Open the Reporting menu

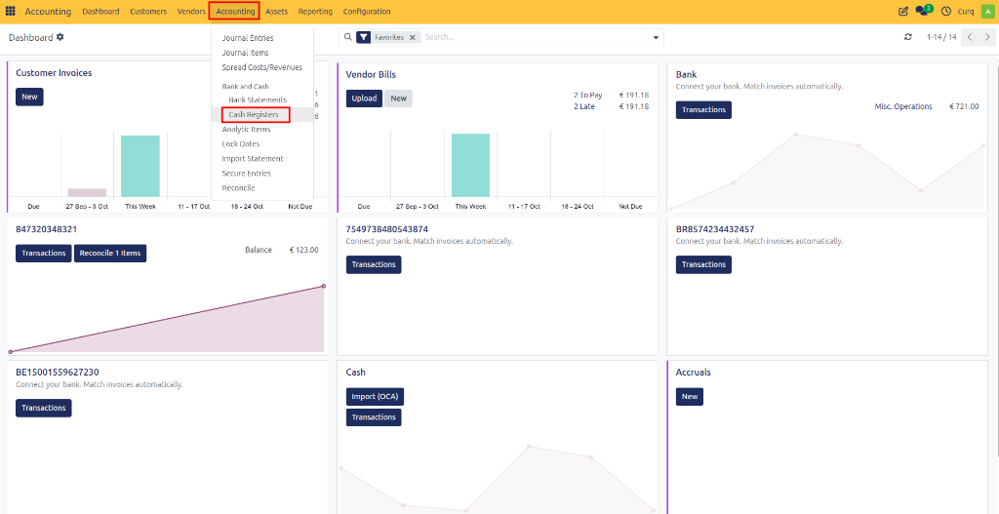click(x=315, y=12)
